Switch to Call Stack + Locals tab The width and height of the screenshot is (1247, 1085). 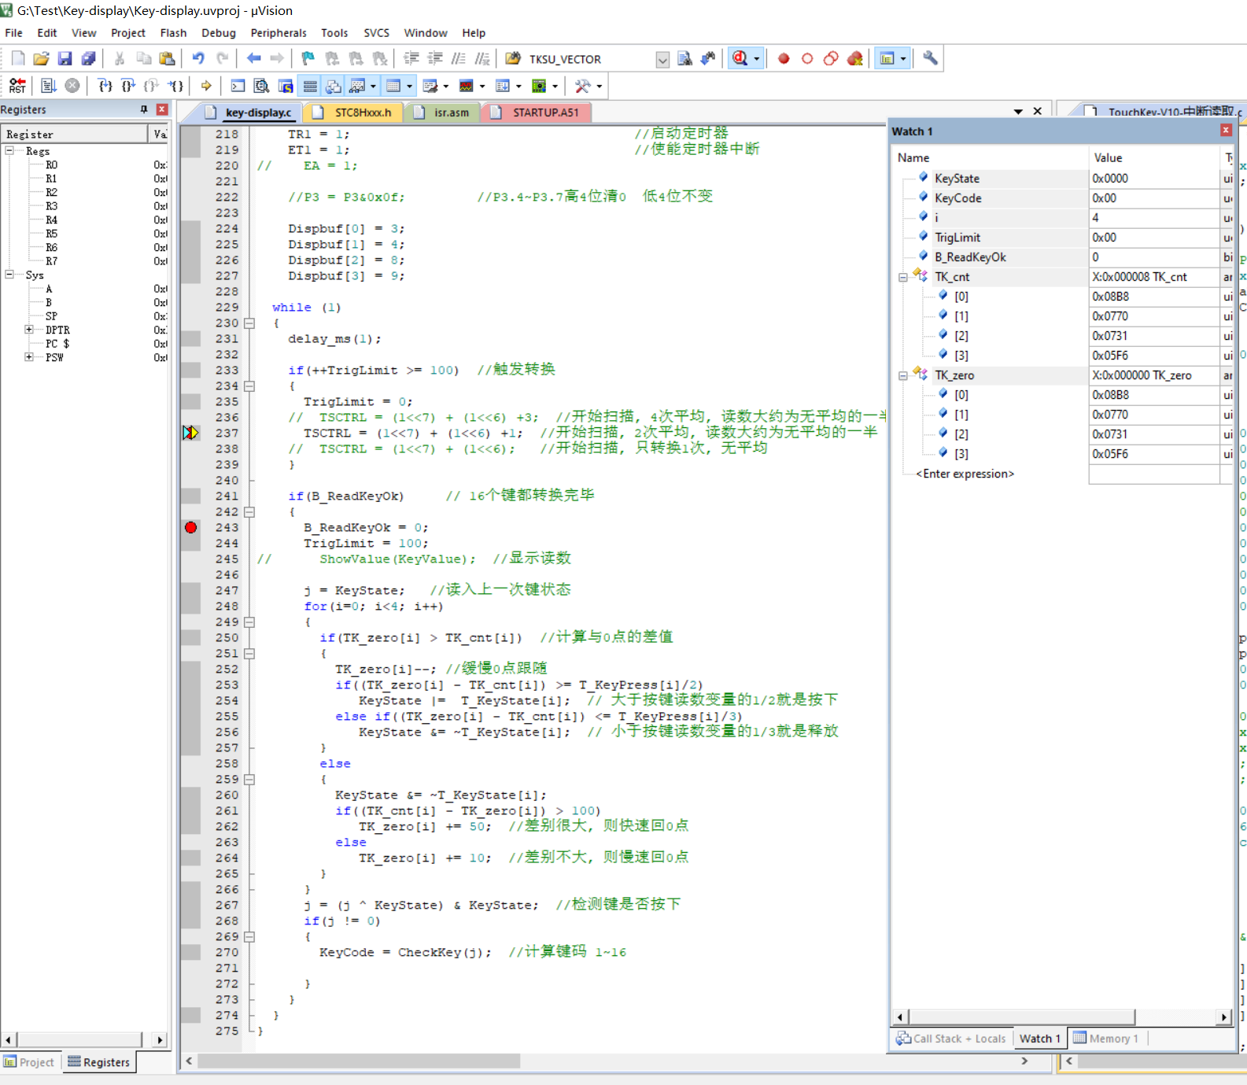pyautogui.click(x=950, y=1039)
